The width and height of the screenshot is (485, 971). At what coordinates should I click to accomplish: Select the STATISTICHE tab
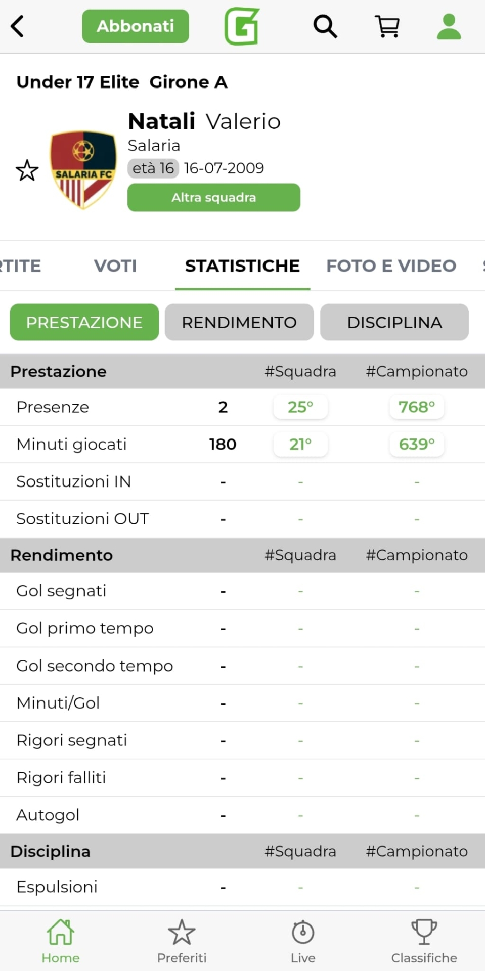[242, 266]
